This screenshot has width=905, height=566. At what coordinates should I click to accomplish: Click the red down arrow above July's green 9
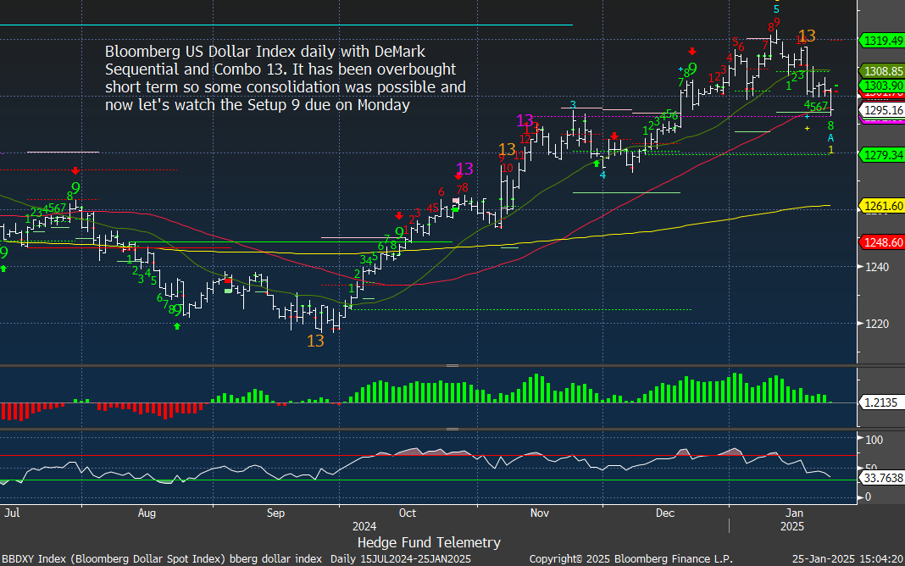(75, 170)
